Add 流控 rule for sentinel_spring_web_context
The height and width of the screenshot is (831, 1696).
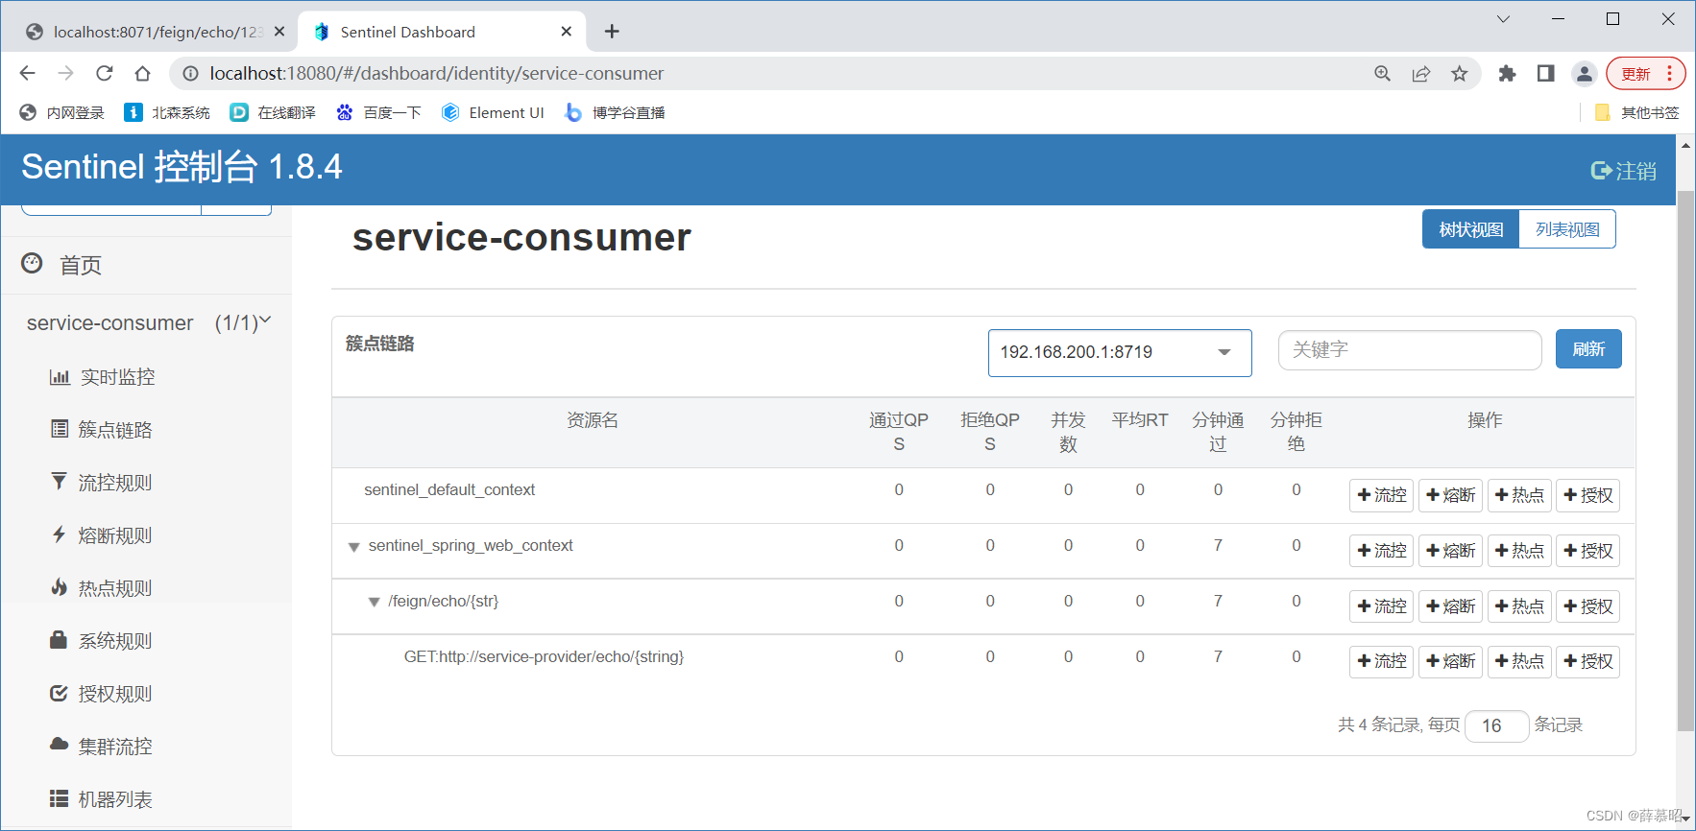point(1381,551)
